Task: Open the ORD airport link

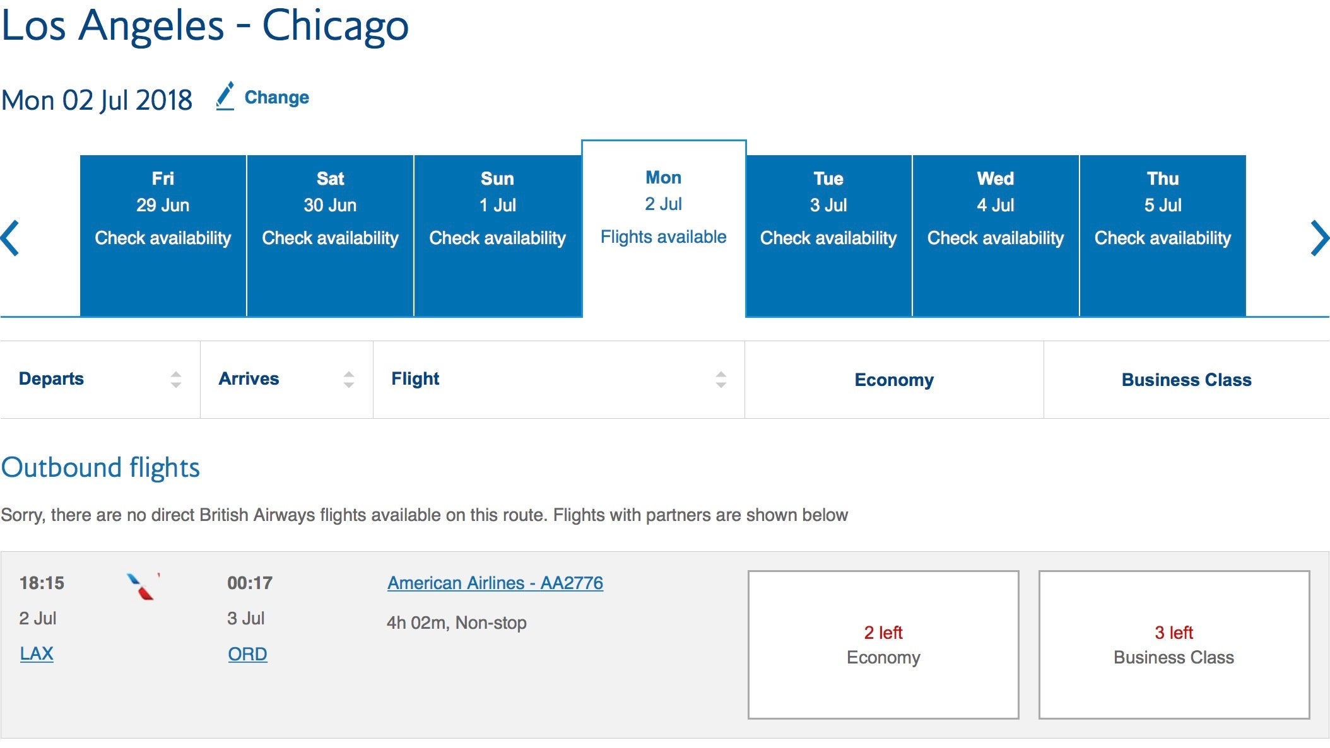Action: (x=247, y=654)
